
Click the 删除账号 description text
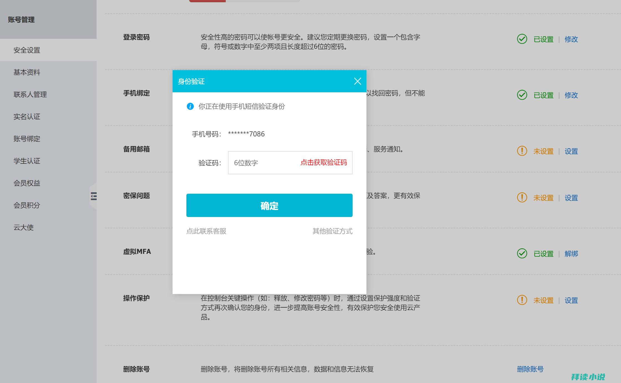pos(287,369)
